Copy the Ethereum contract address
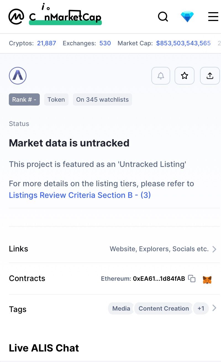Screen dimensions: 221x362 click(x=192, y=279)
